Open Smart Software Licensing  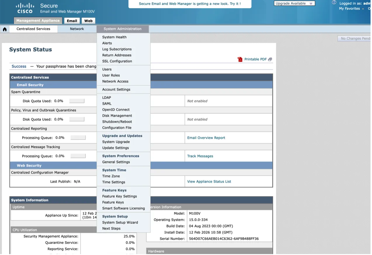(123, 208)
